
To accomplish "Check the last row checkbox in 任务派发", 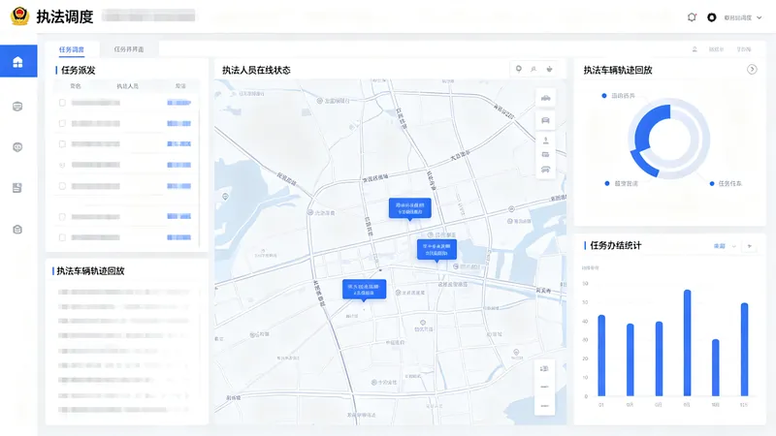I will point(62,237).
